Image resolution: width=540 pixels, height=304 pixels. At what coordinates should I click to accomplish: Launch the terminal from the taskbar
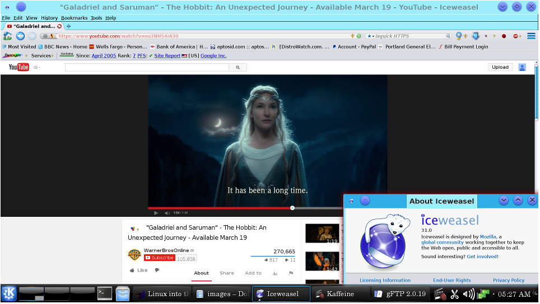105,294
